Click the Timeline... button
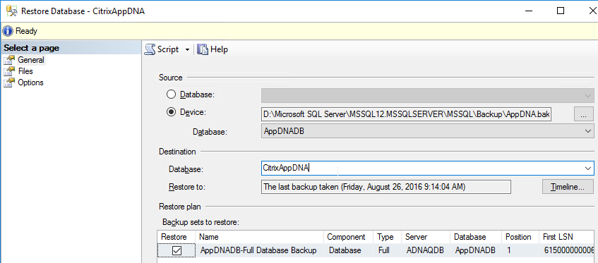The height and width of the screenshot is (263, 598). pyautogui.click(x=568, y=187)
